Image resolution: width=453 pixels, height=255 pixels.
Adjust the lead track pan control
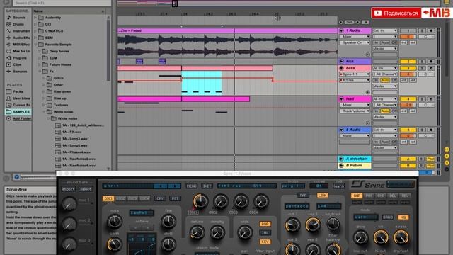[426, 105]
